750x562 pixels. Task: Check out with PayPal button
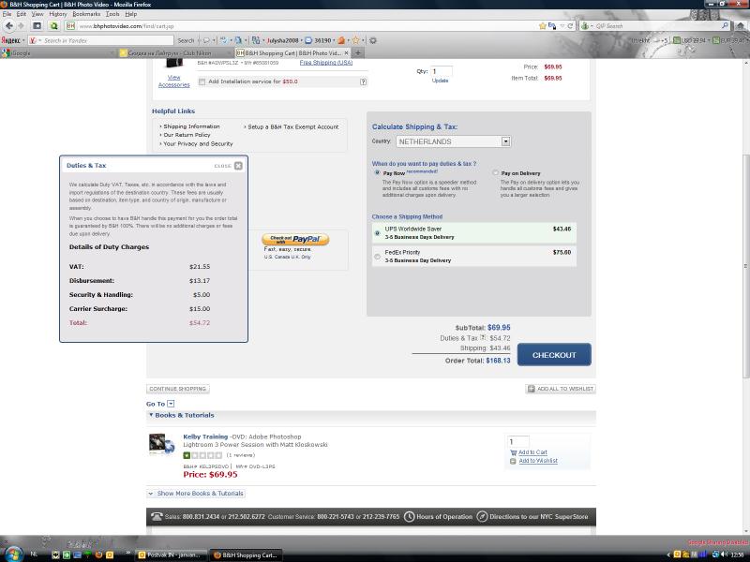pyautogui.click(x=295, y=240)
